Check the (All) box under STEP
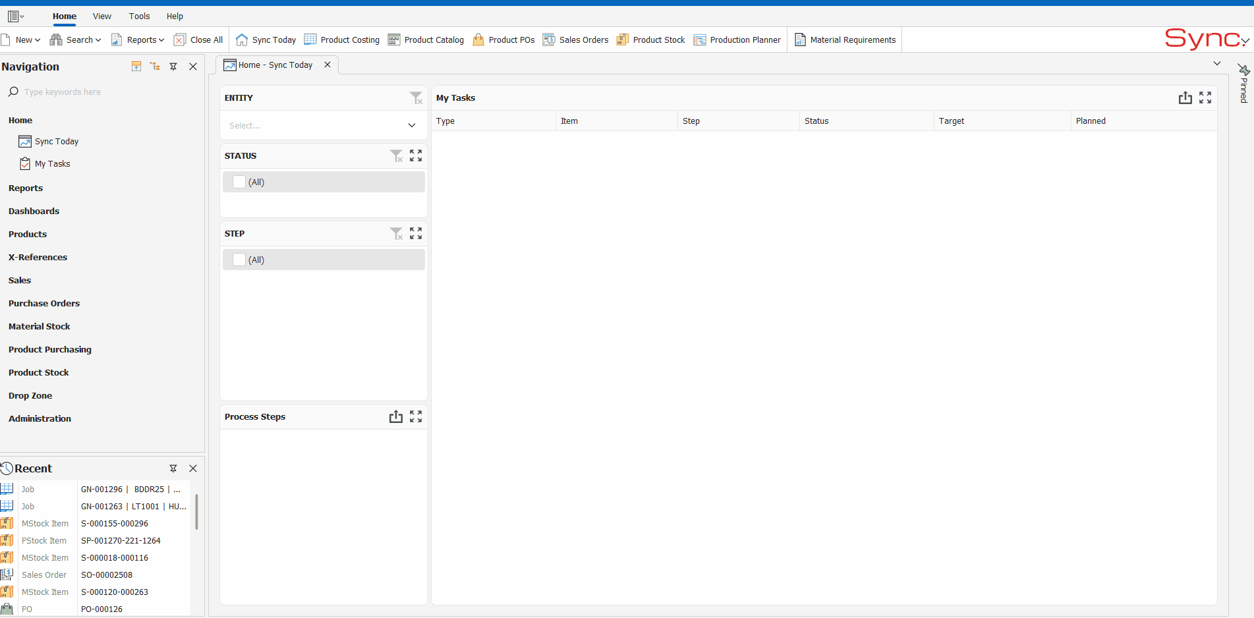 pos(239,260)
